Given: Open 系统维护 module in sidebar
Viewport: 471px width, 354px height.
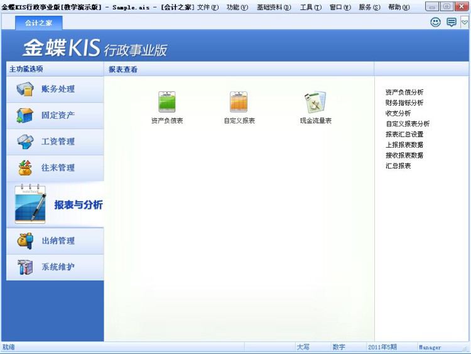Looking at the screenshot, I should pos(55,267).
